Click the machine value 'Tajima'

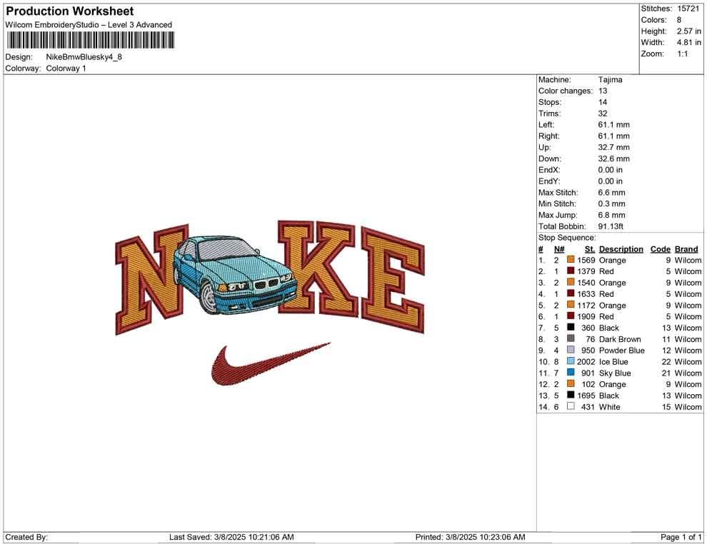point(610,79)
